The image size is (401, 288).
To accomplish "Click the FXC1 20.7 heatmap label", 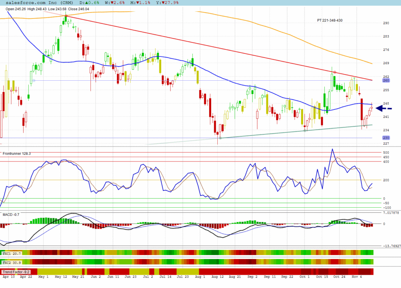I will tap(12, 254).
